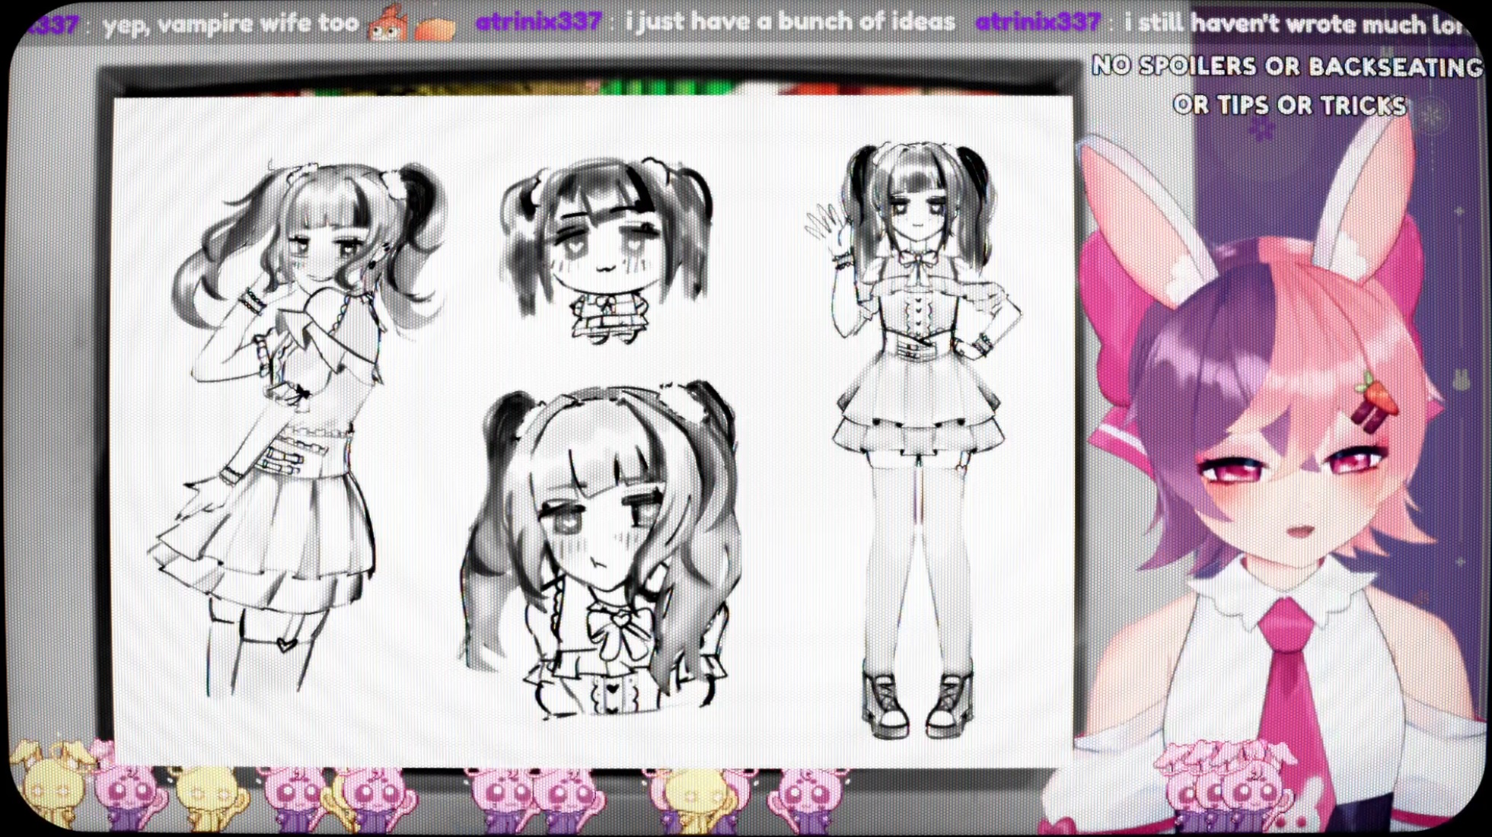Open atrinix337 username before 'i still haven't'

tap(1037, 23)
